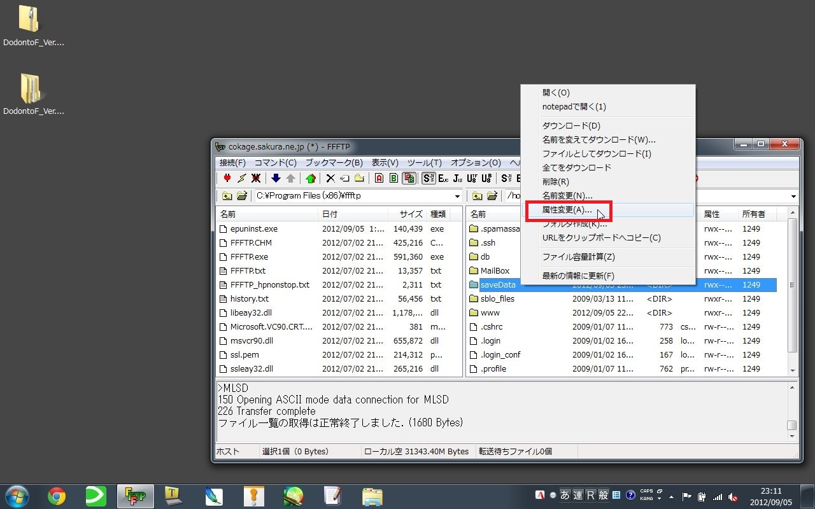Select remote file .login_conf
Viewport: 815px width, 509px height.
coord(500,355)
